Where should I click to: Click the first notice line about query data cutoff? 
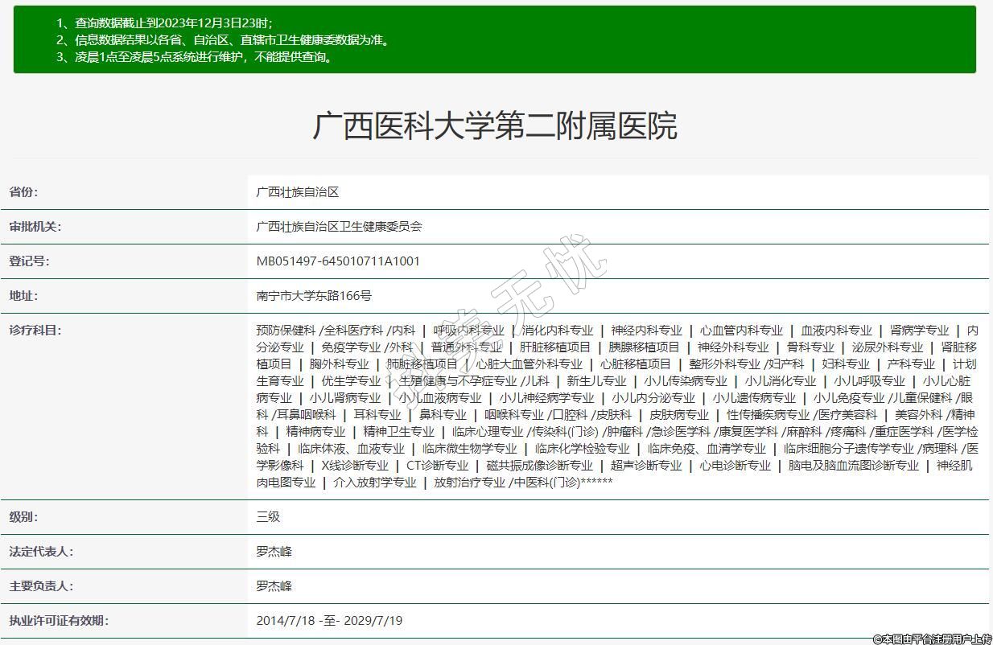(164, 23)
